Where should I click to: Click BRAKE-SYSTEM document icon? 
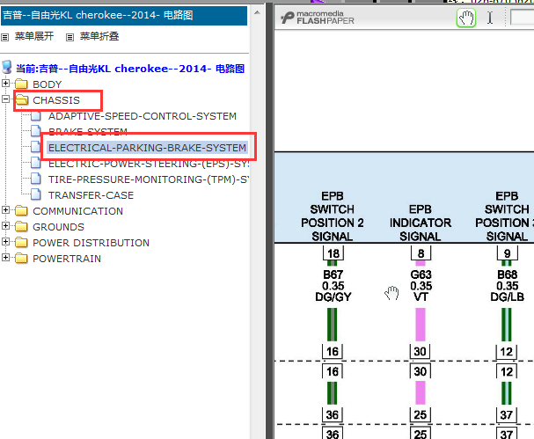(x=36, y=131)
